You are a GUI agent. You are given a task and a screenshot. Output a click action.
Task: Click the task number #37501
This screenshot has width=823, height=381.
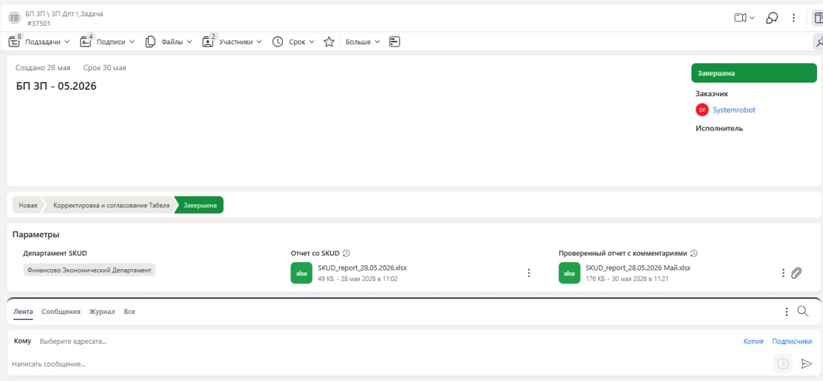tap(38, 23)
